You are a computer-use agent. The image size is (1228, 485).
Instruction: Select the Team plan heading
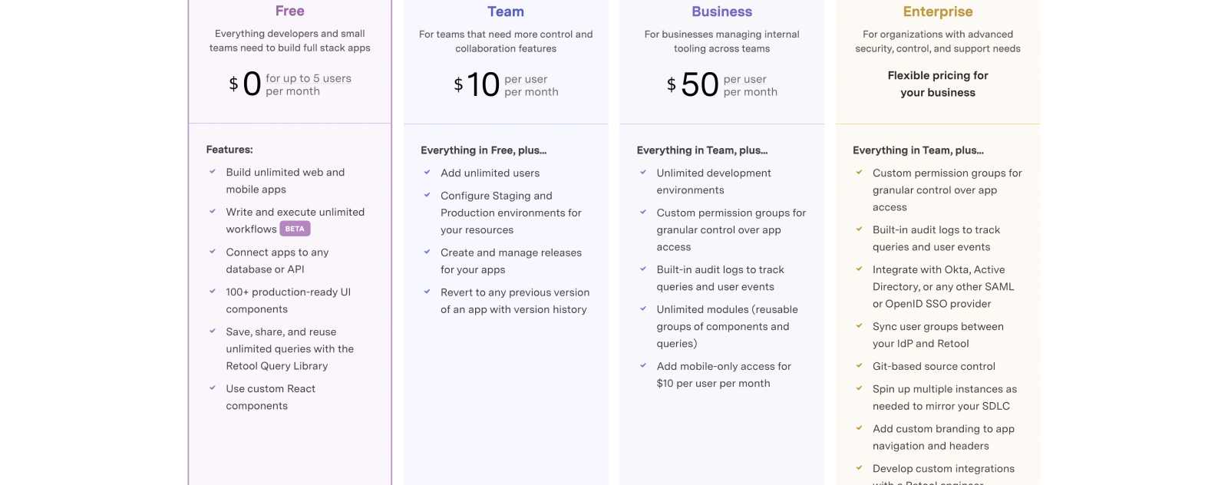[506, 12]
